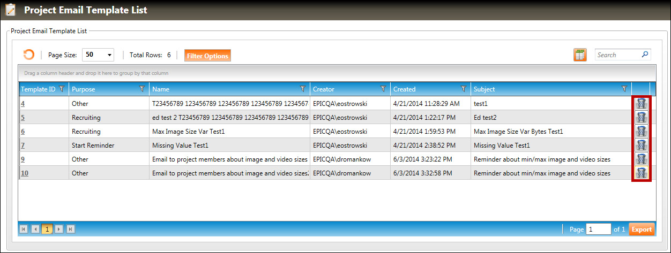
Task: Open the Subject column filter icon
Action: (x=624, y=89)
